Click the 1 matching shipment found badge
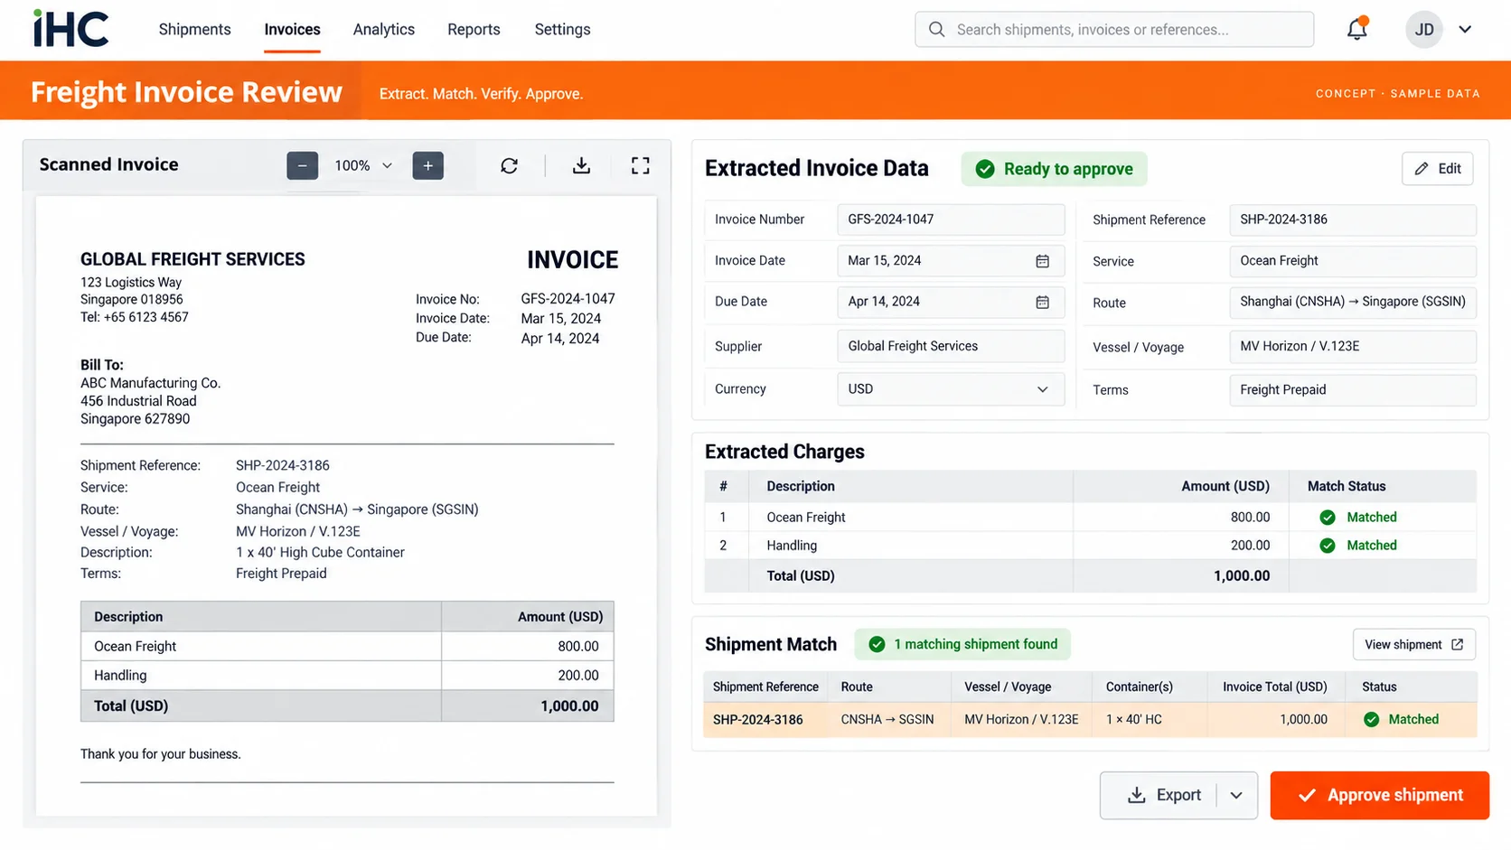Viewport: 1511px width, 850px height. 962,645
